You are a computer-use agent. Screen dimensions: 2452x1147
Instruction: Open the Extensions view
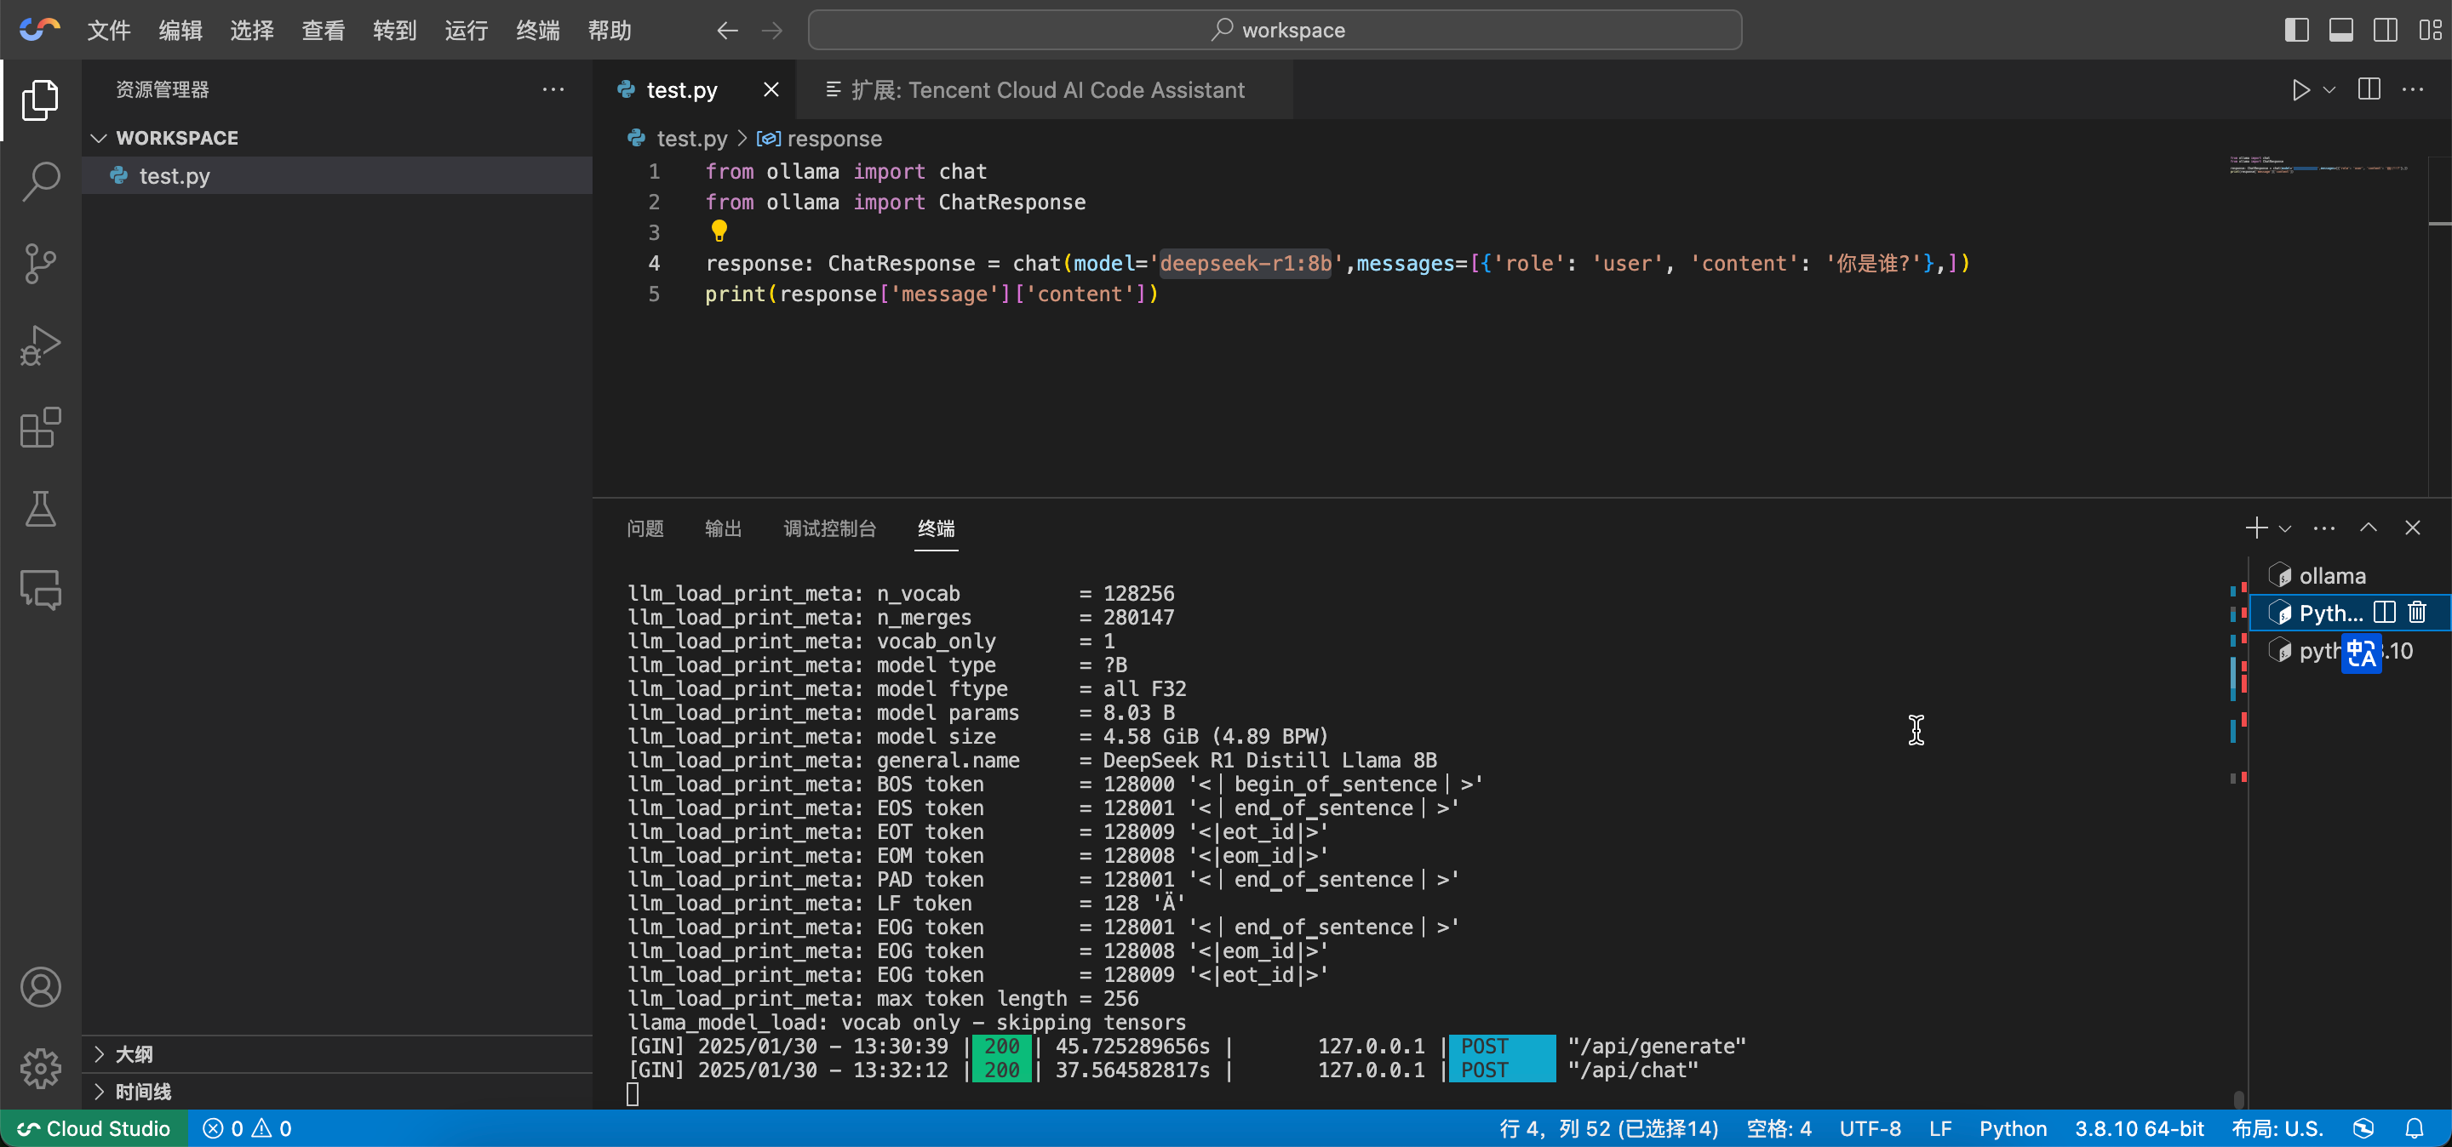tap(40, 428)
